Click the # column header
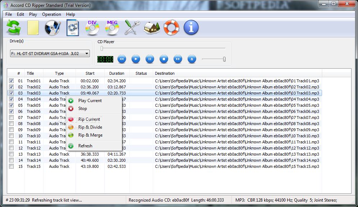 pyautogui.click(x=18, y=73)
